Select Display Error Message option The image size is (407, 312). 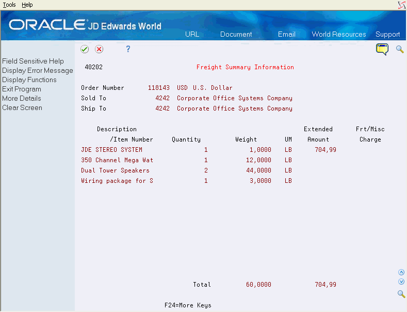coord(38,70)
